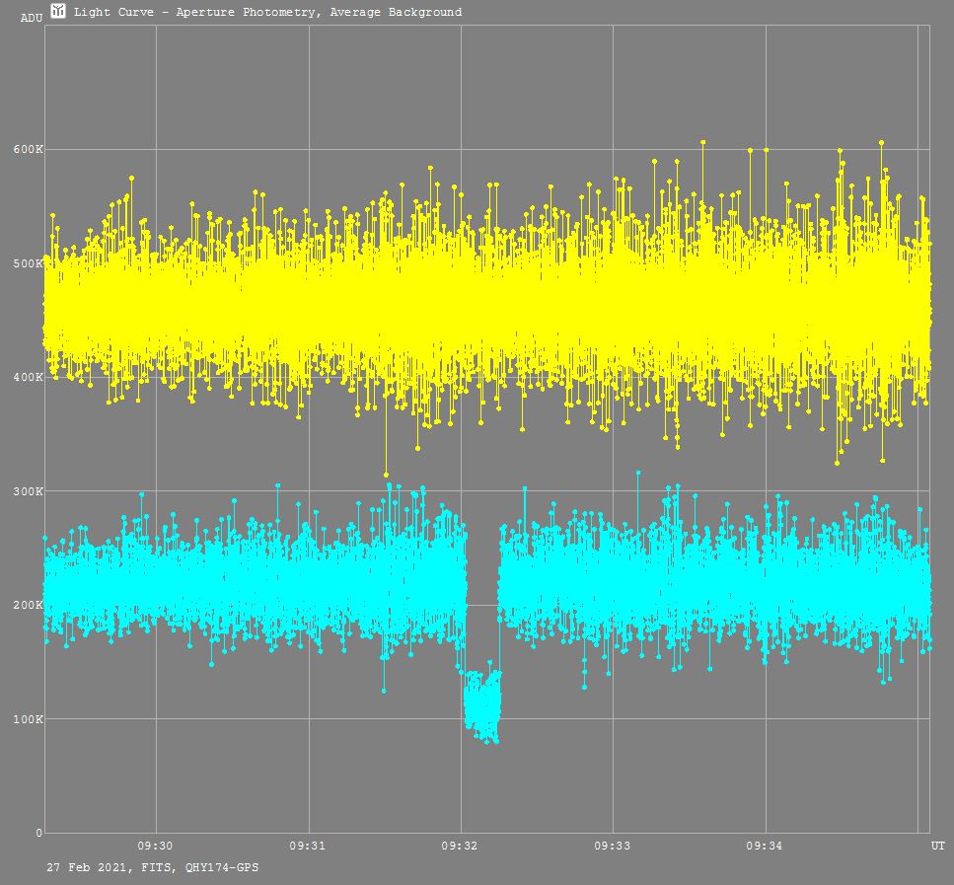The height and width of the screenshot is (885, 954).
Task: Click the 09:32 time axis label
Action: coord(460,846)
